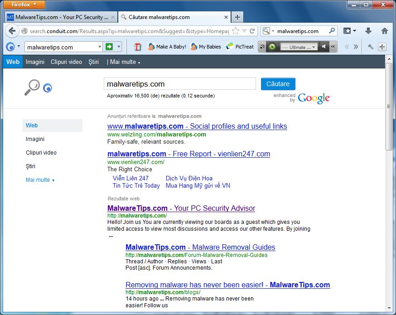
Task: Open the Firefox application menu
Action: [24, 4]
